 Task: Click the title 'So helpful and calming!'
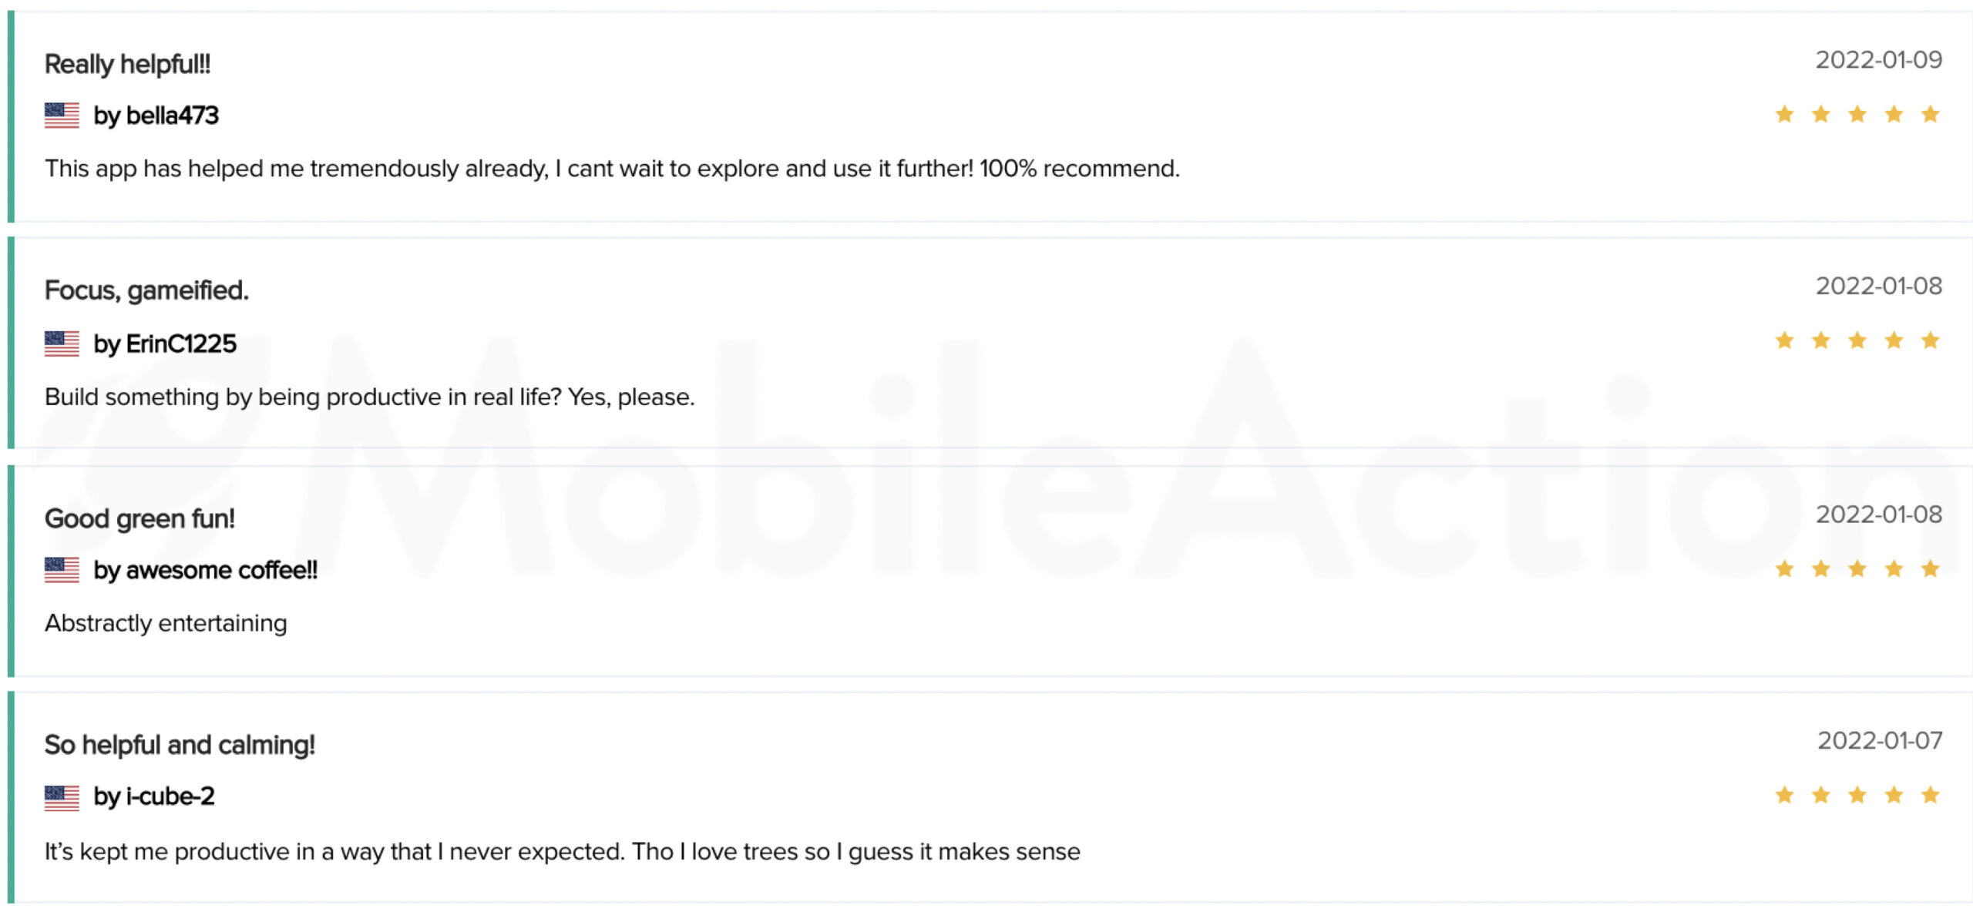(180, 745)
